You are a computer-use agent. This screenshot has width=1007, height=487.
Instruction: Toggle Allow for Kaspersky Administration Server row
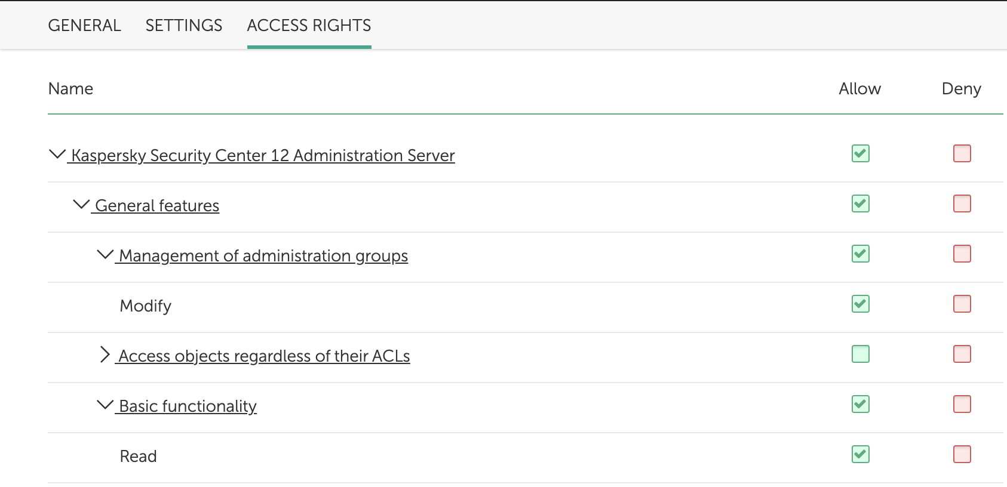pyautogui.click(x=860, y=154)
